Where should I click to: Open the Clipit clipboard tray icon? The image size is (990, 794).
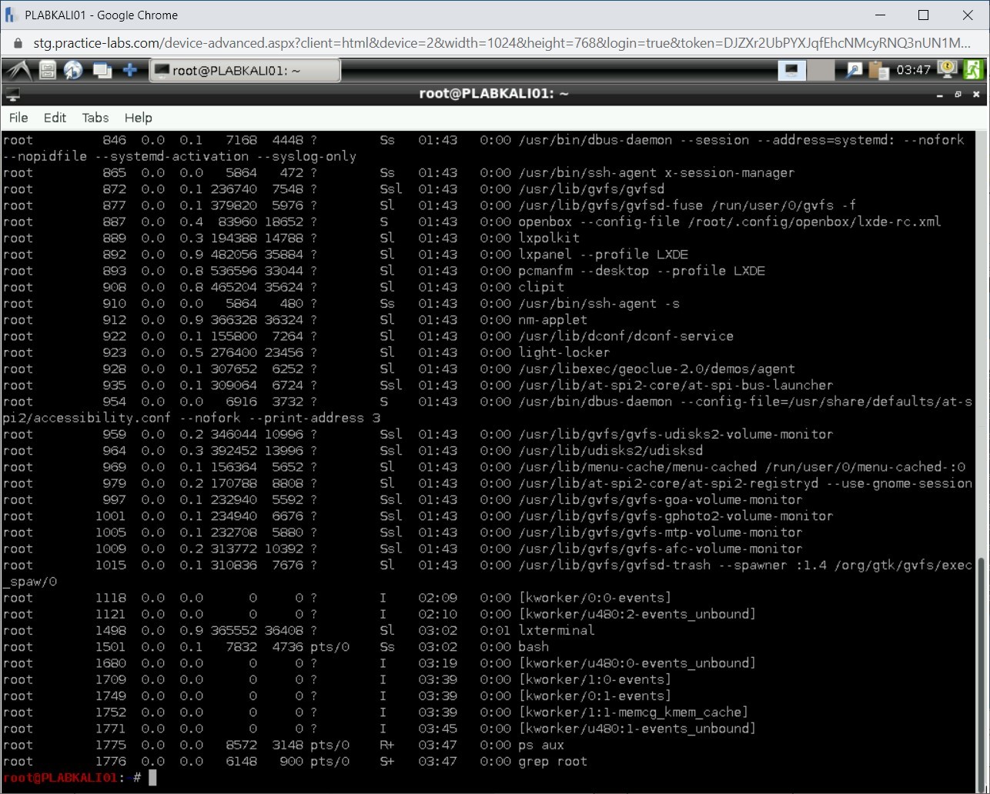coord(878,71)
